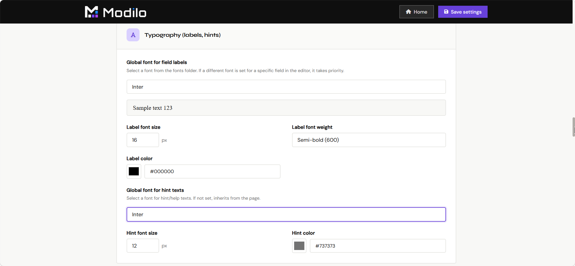Focus the Hint font size input

click(143, 246)
